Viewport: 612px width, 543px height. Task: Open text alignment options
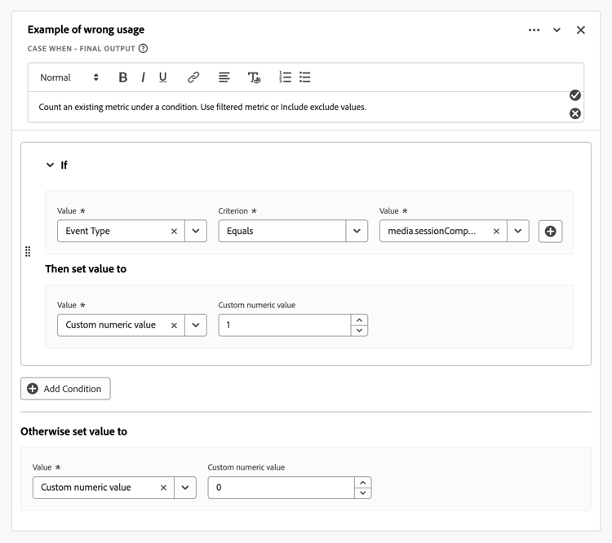(x=224, y=77)
